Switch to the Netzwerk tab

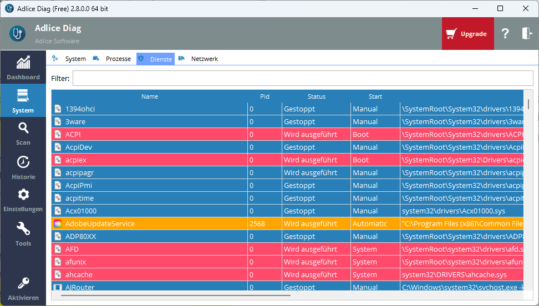point(199,59)
